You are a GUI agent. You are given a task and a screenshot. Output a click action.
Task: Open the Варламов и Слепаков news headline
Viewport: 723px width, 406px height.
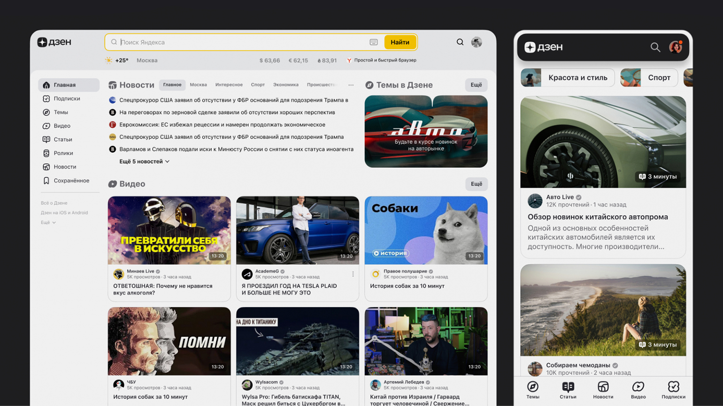(x=236, y=149)
